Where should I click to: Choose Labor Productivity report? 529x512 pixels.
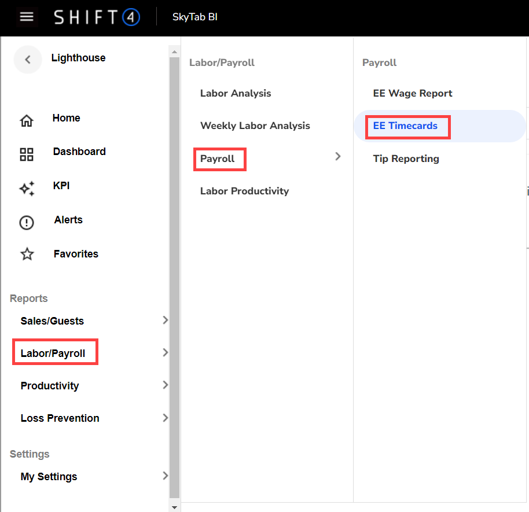coord(244,191)
